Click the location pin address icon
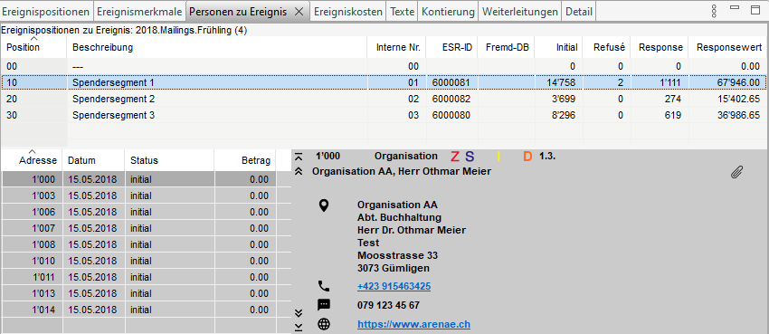This screenshot has height=334, width=769. tap(324, 205)
